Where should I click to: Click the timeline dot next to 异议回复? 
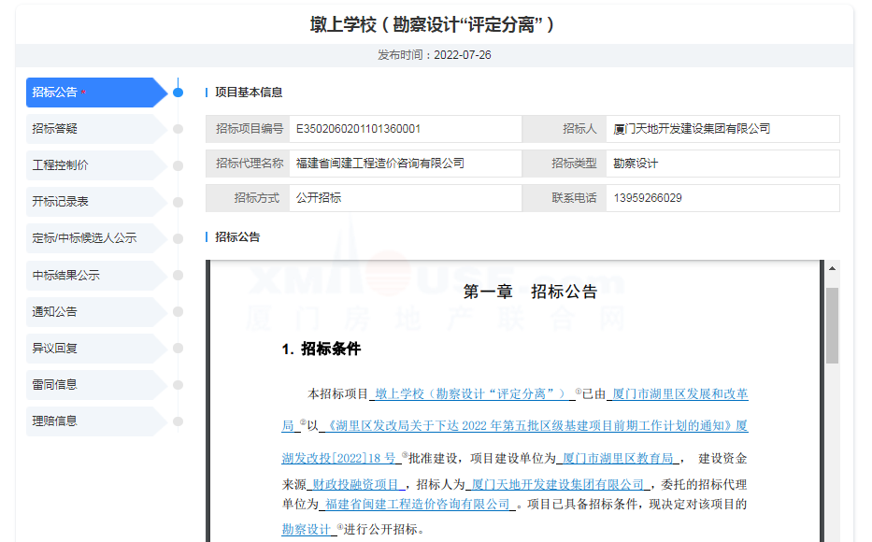(178, 349)
